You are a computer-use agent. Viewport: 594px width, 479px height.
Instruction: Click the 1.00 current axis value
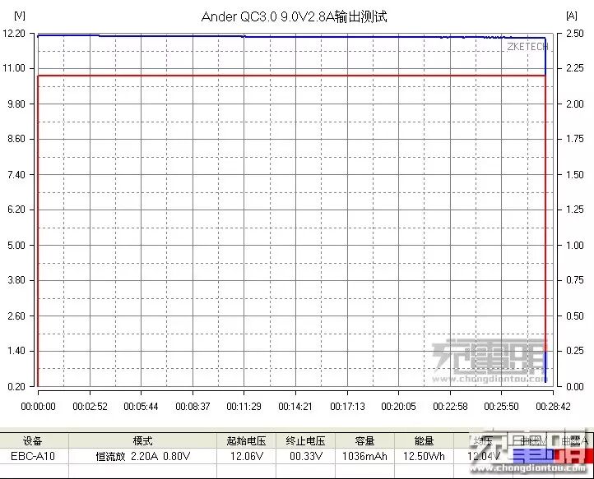coord(575,245)
